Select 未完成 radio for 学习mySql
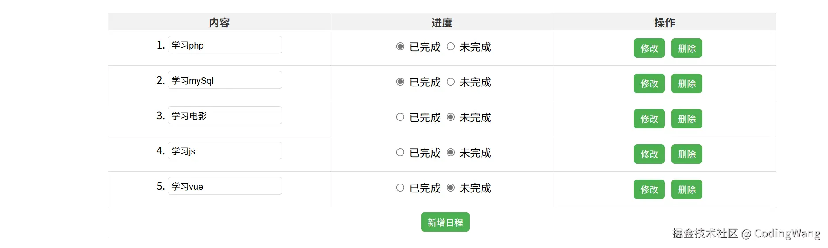The image size is (828, 248). 451,82
